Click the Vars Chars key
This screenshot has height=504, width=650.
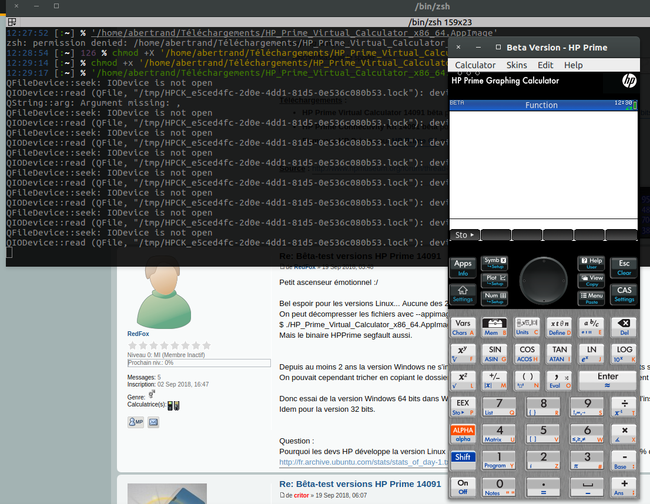click(463, 327)
